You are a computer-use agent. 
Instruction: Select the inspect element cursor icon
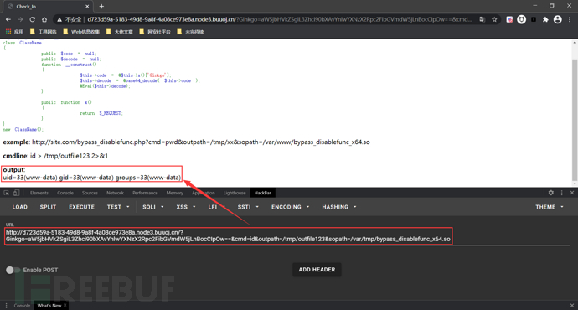(x=6, y=193)
